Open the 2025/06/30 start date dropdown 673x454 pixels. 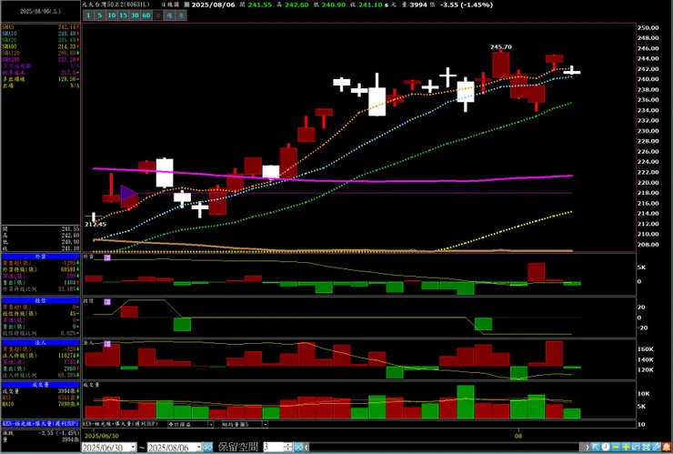133,448
